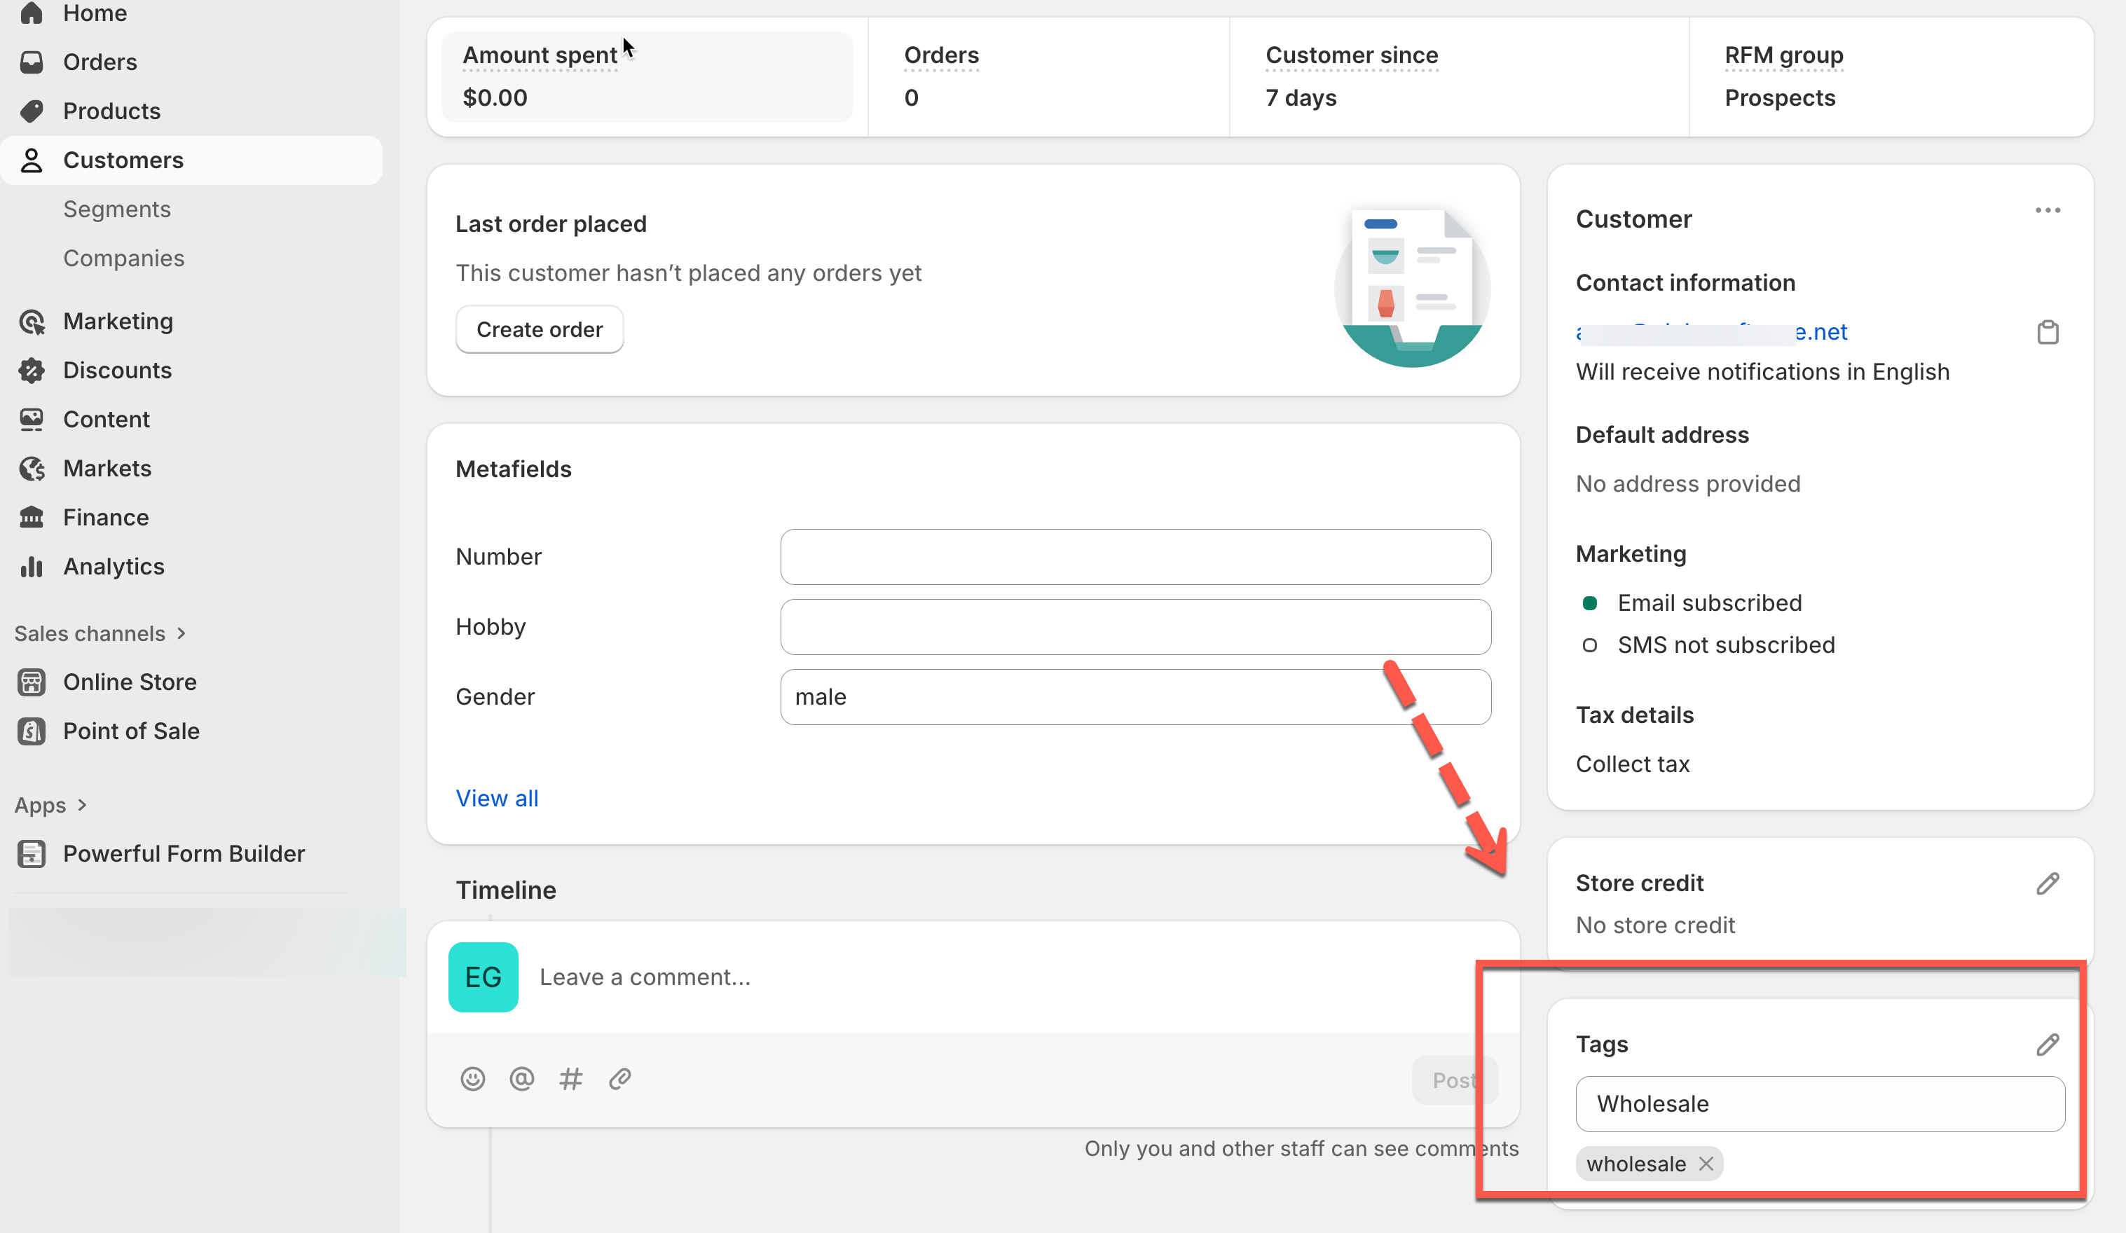This screenshot has height=1233, width=2126.
Task: Copy customer email with clipboard icon
Action: [x=2048, y=332]
